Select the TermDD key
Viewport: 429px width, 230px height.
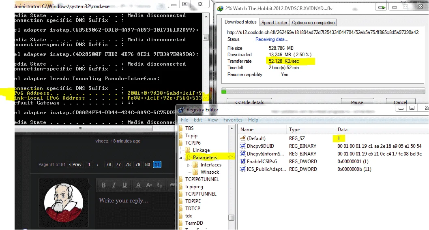coord(194,223)
